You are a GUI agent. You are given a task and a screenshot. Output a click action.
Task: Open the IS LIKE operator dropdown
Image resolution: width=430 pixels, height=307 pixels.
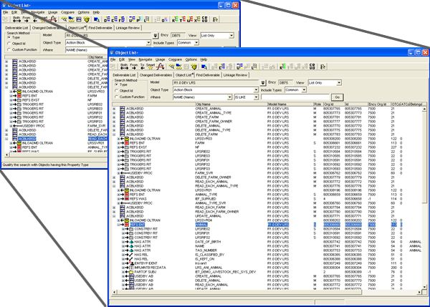tap(257, 97)
